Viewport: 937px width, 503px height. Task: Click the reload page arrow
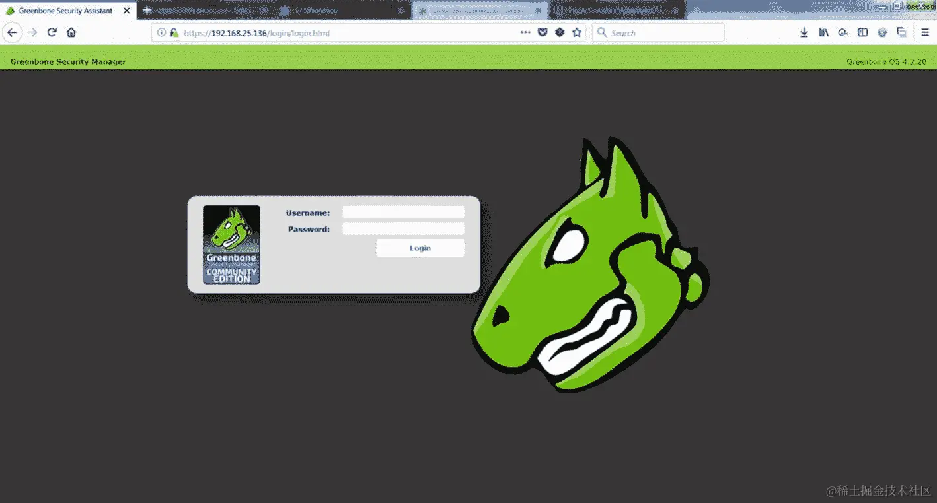[52, 32]
